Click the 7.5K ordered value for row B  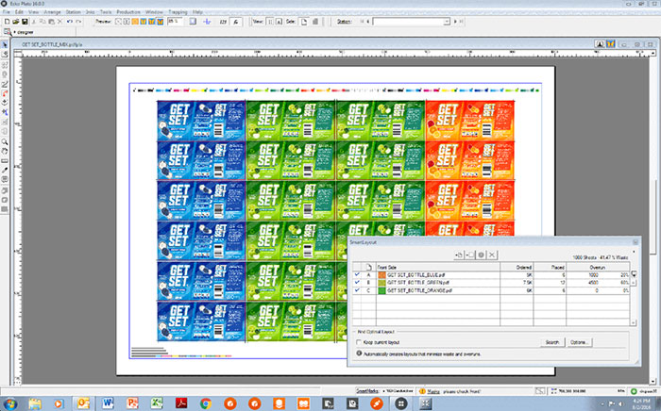coord(527,283)
